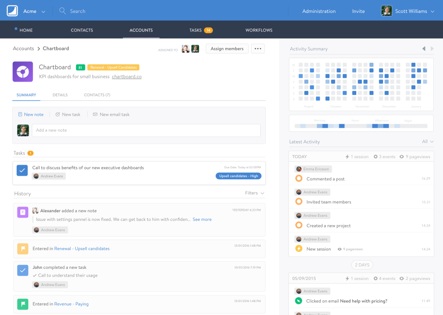The image size is (443, 315).
Task: Switch to the Summary tab
Action: pyautogui.click(x=26, y=95)
